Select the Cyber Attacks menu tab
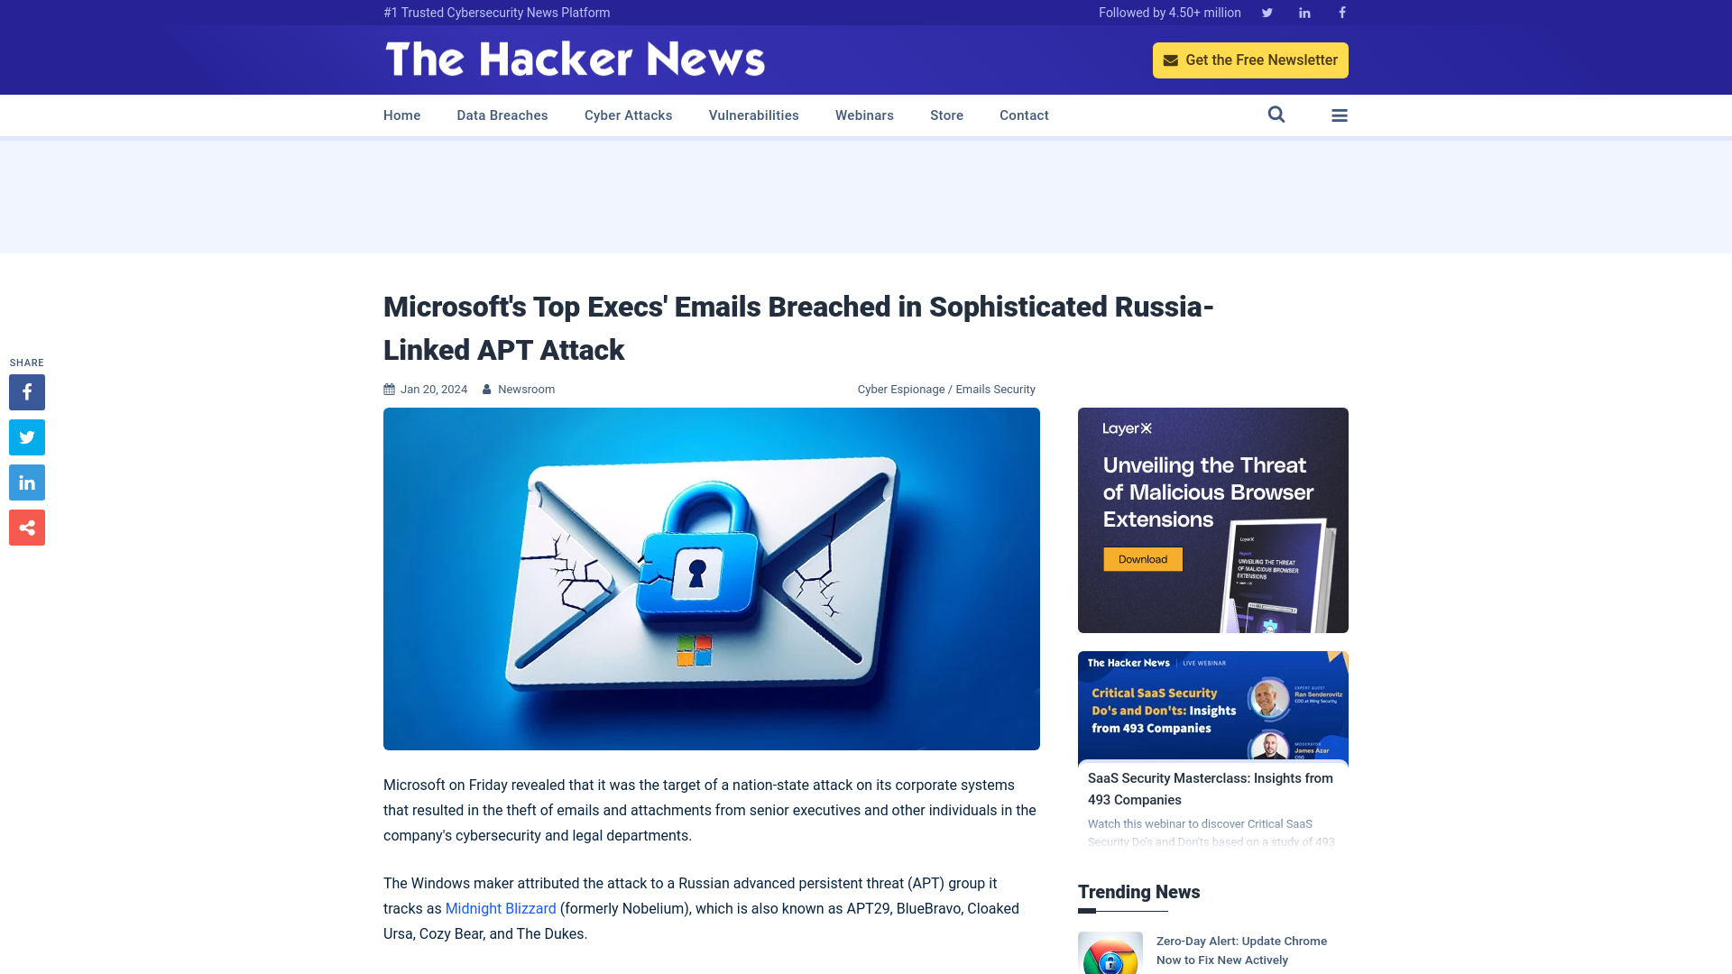 tap(628, 115)
